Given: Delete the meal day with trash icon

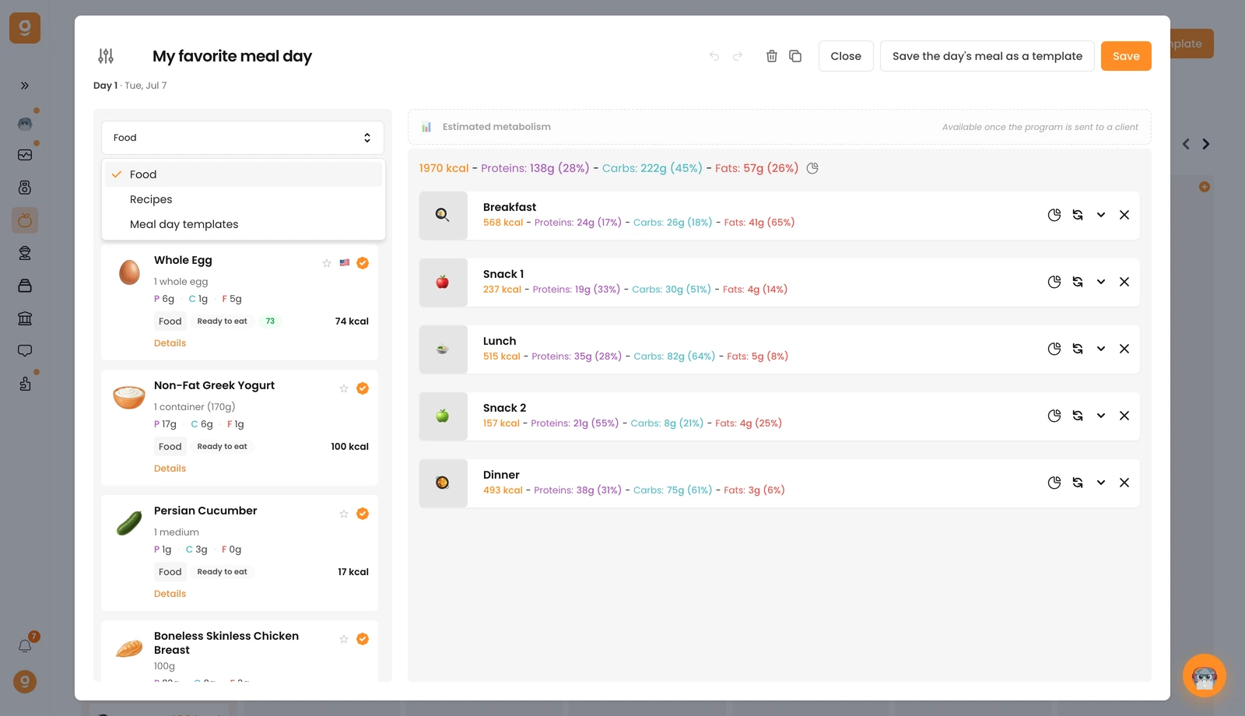Looking at the screenshot, I should (772, 56).
